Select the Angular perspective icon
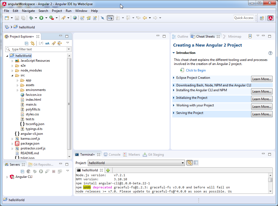The height and width of the screenshot is (206, 278). pyautogui.click(x=271, y=18)
